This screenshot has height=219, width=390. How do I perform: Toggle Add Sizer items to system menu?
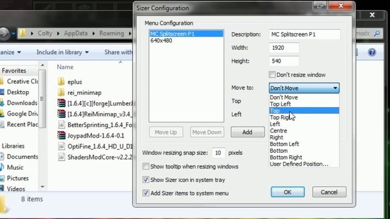click(146, 193)
